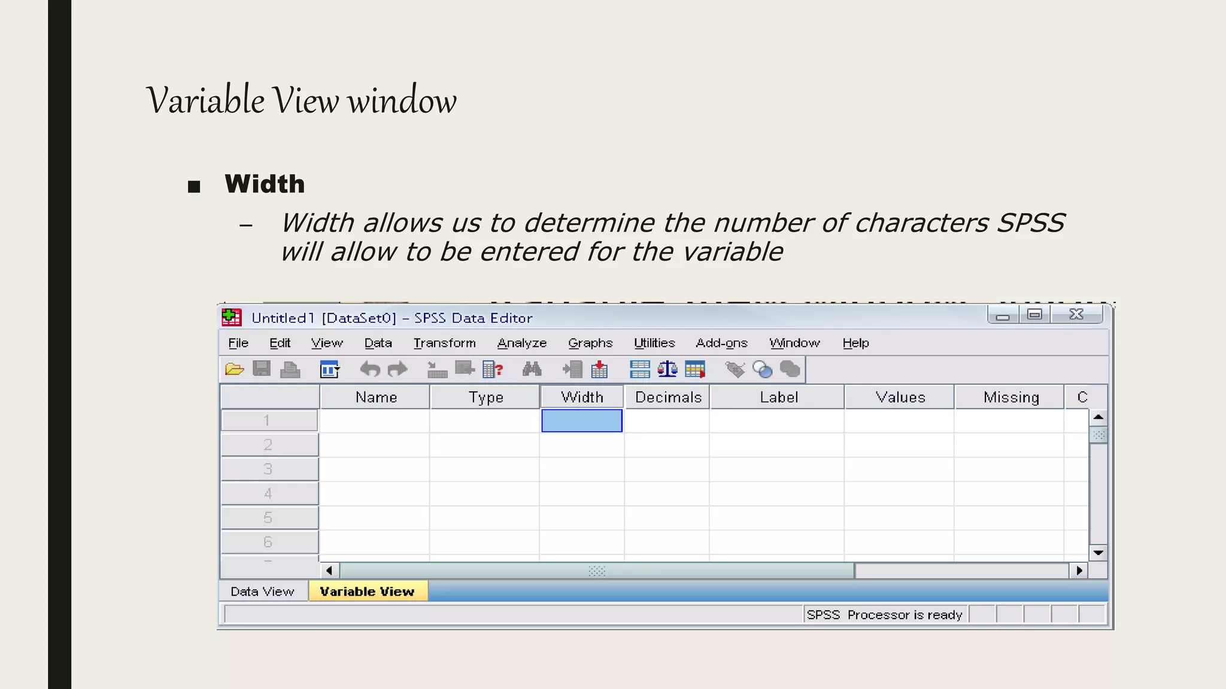
Task: Click the Select Cases icon
Action: [694, 370]
